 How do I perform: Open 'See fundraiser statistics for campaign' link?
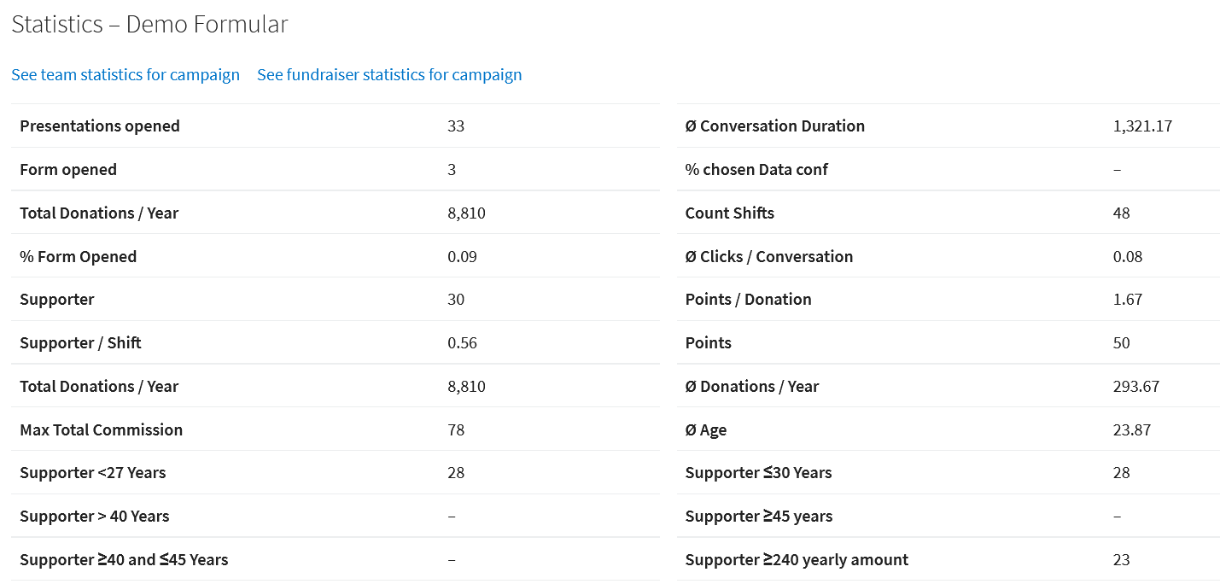pos(389,74)
